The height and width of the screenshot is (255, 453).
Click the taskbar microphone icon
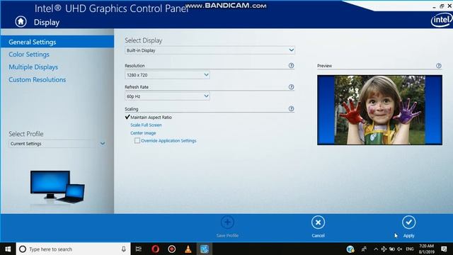123,249
